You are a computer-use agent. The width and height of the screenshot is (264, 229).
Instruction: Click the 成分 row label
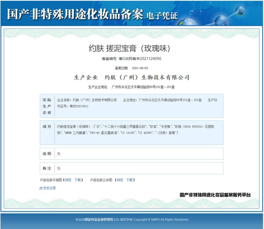click(47, 126)
